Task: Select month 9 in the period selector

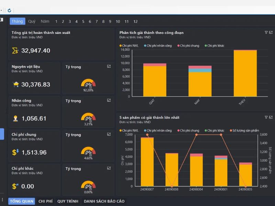Action: tap(110, 21)
